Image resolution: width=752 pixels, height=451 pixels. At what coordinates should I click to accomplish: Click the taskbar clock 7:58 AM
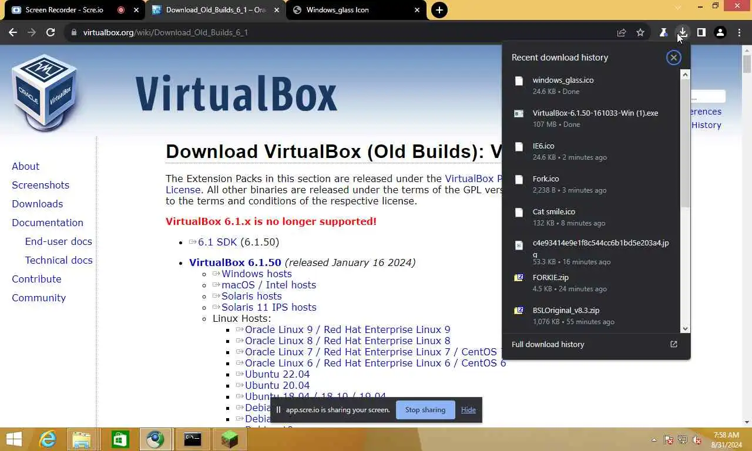point(726,435)
